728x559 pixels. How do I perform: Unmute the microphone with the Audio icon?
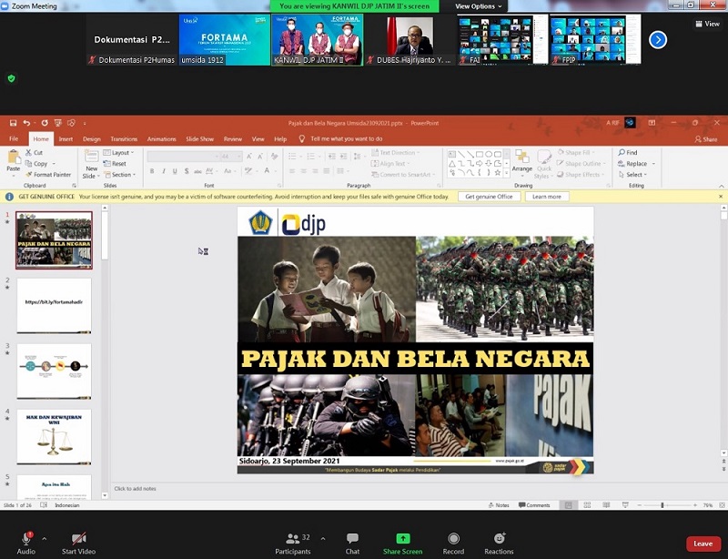[25, 539]
